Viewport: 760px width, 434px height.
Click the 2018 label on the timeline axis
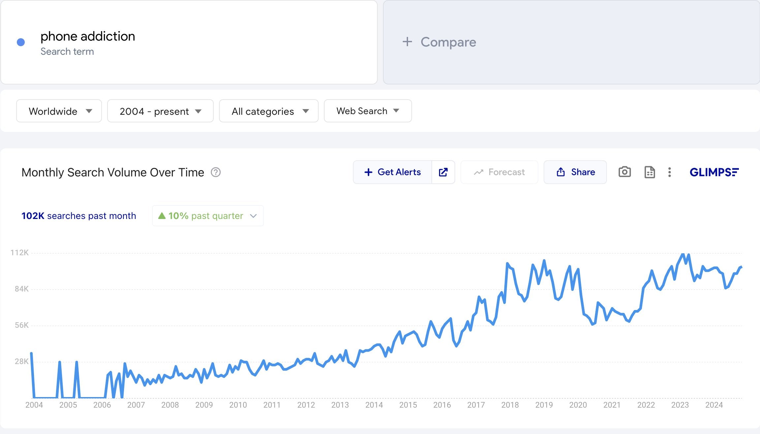(x=510, y=405)
